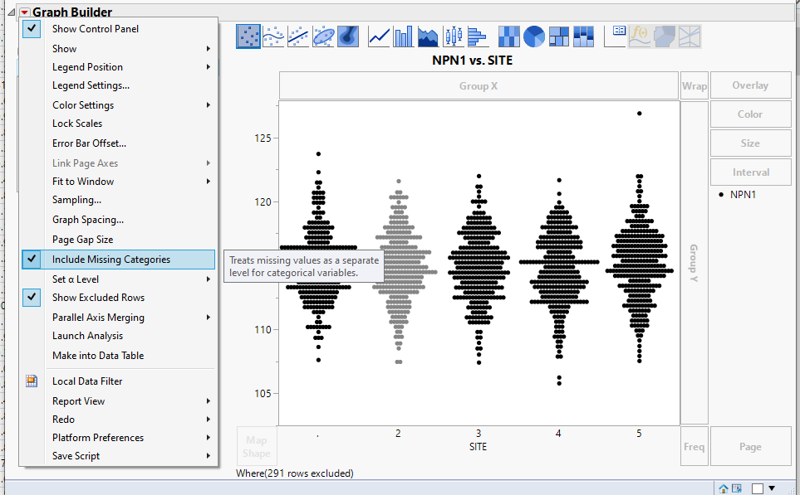Choose Page Gap Size item
The height and width of the screenshot is (495, 800).
click(82, 240)
